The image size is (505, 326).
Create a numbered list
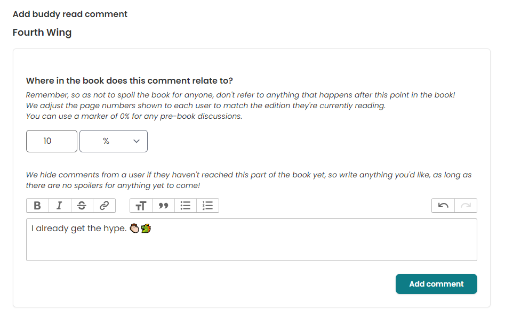pos(207,206)
